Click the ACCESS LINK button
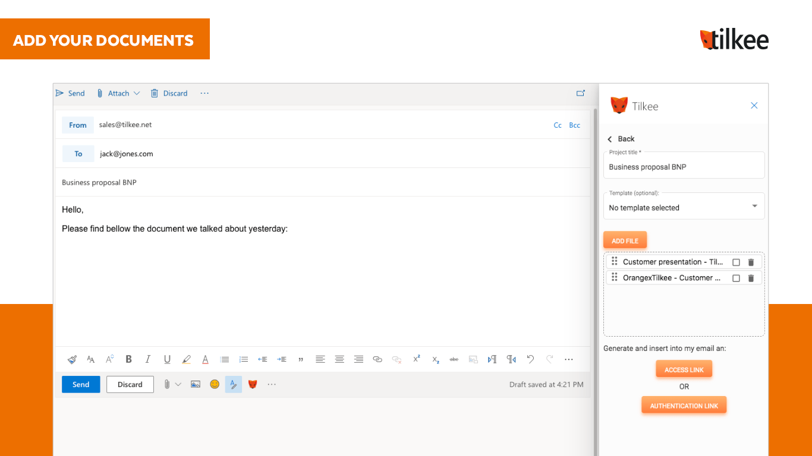This screenshot has height=456, width=812. click(x=684, y=369)
